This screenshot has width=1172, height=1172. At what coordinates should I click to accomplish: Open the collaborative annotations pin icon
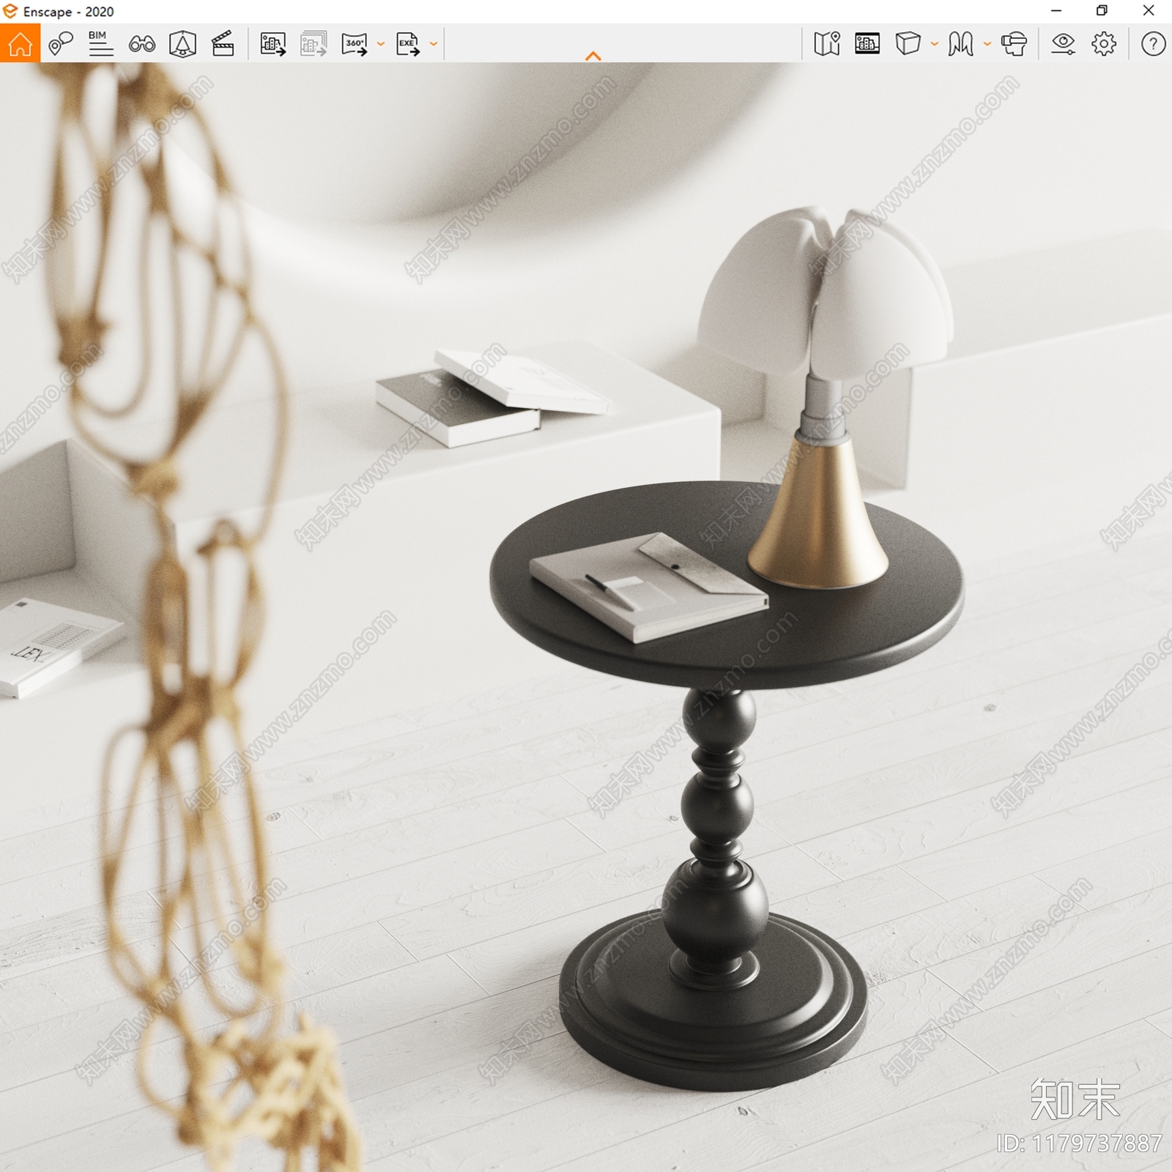coord(61,44)
